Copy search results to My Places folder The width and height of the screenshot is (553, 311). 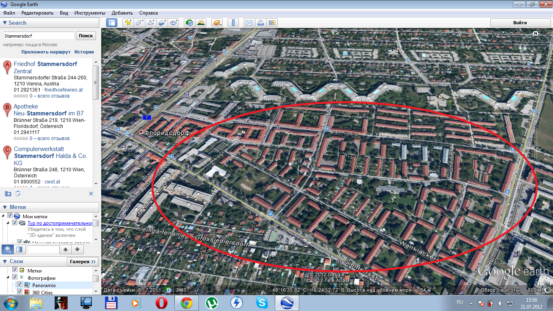pyautogui.click(x=8, y=194)
